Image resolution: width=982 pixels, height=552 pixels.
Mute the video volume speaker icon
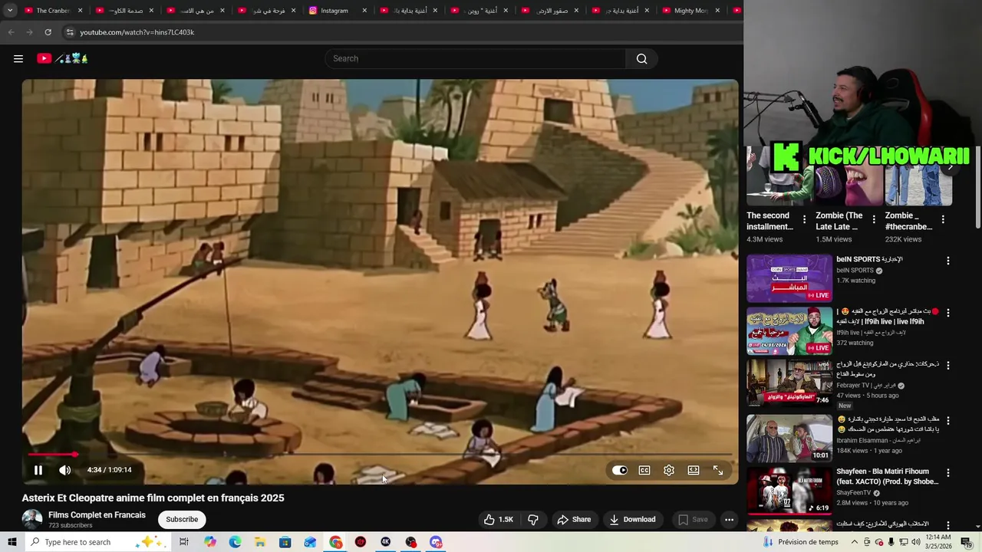tap(65, 470)
